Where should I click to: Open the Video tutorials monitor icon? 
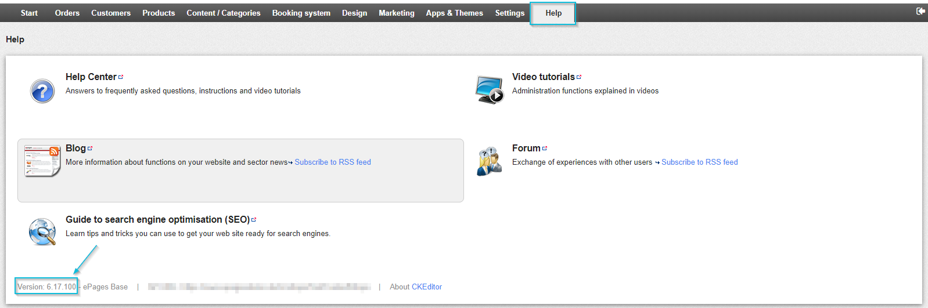[x=490, y=90]
